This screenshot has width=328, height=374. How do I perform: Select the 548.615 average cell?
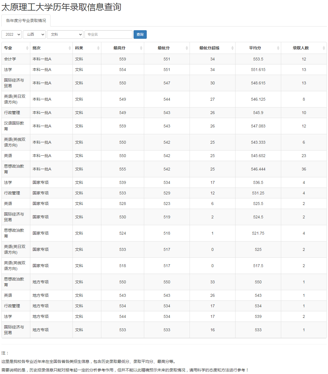[x=258, y=83]
